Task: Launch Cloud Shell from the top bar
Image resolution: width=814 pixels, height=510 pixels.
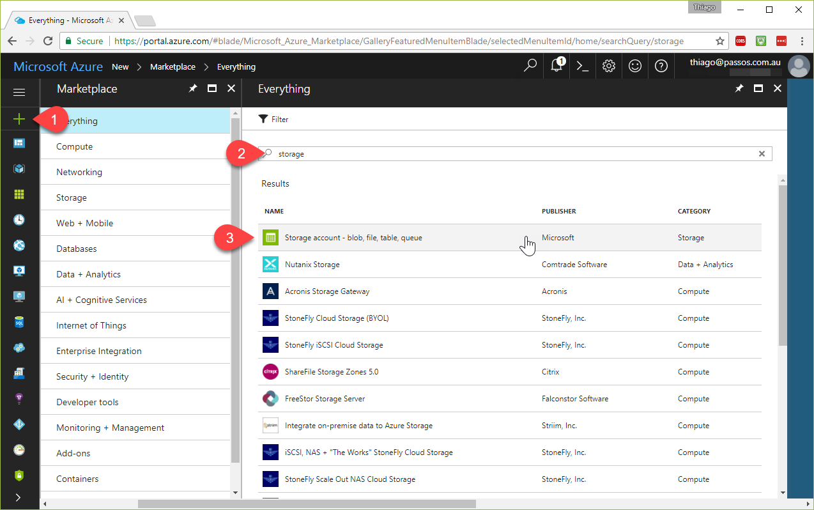Action: [583, 66]
